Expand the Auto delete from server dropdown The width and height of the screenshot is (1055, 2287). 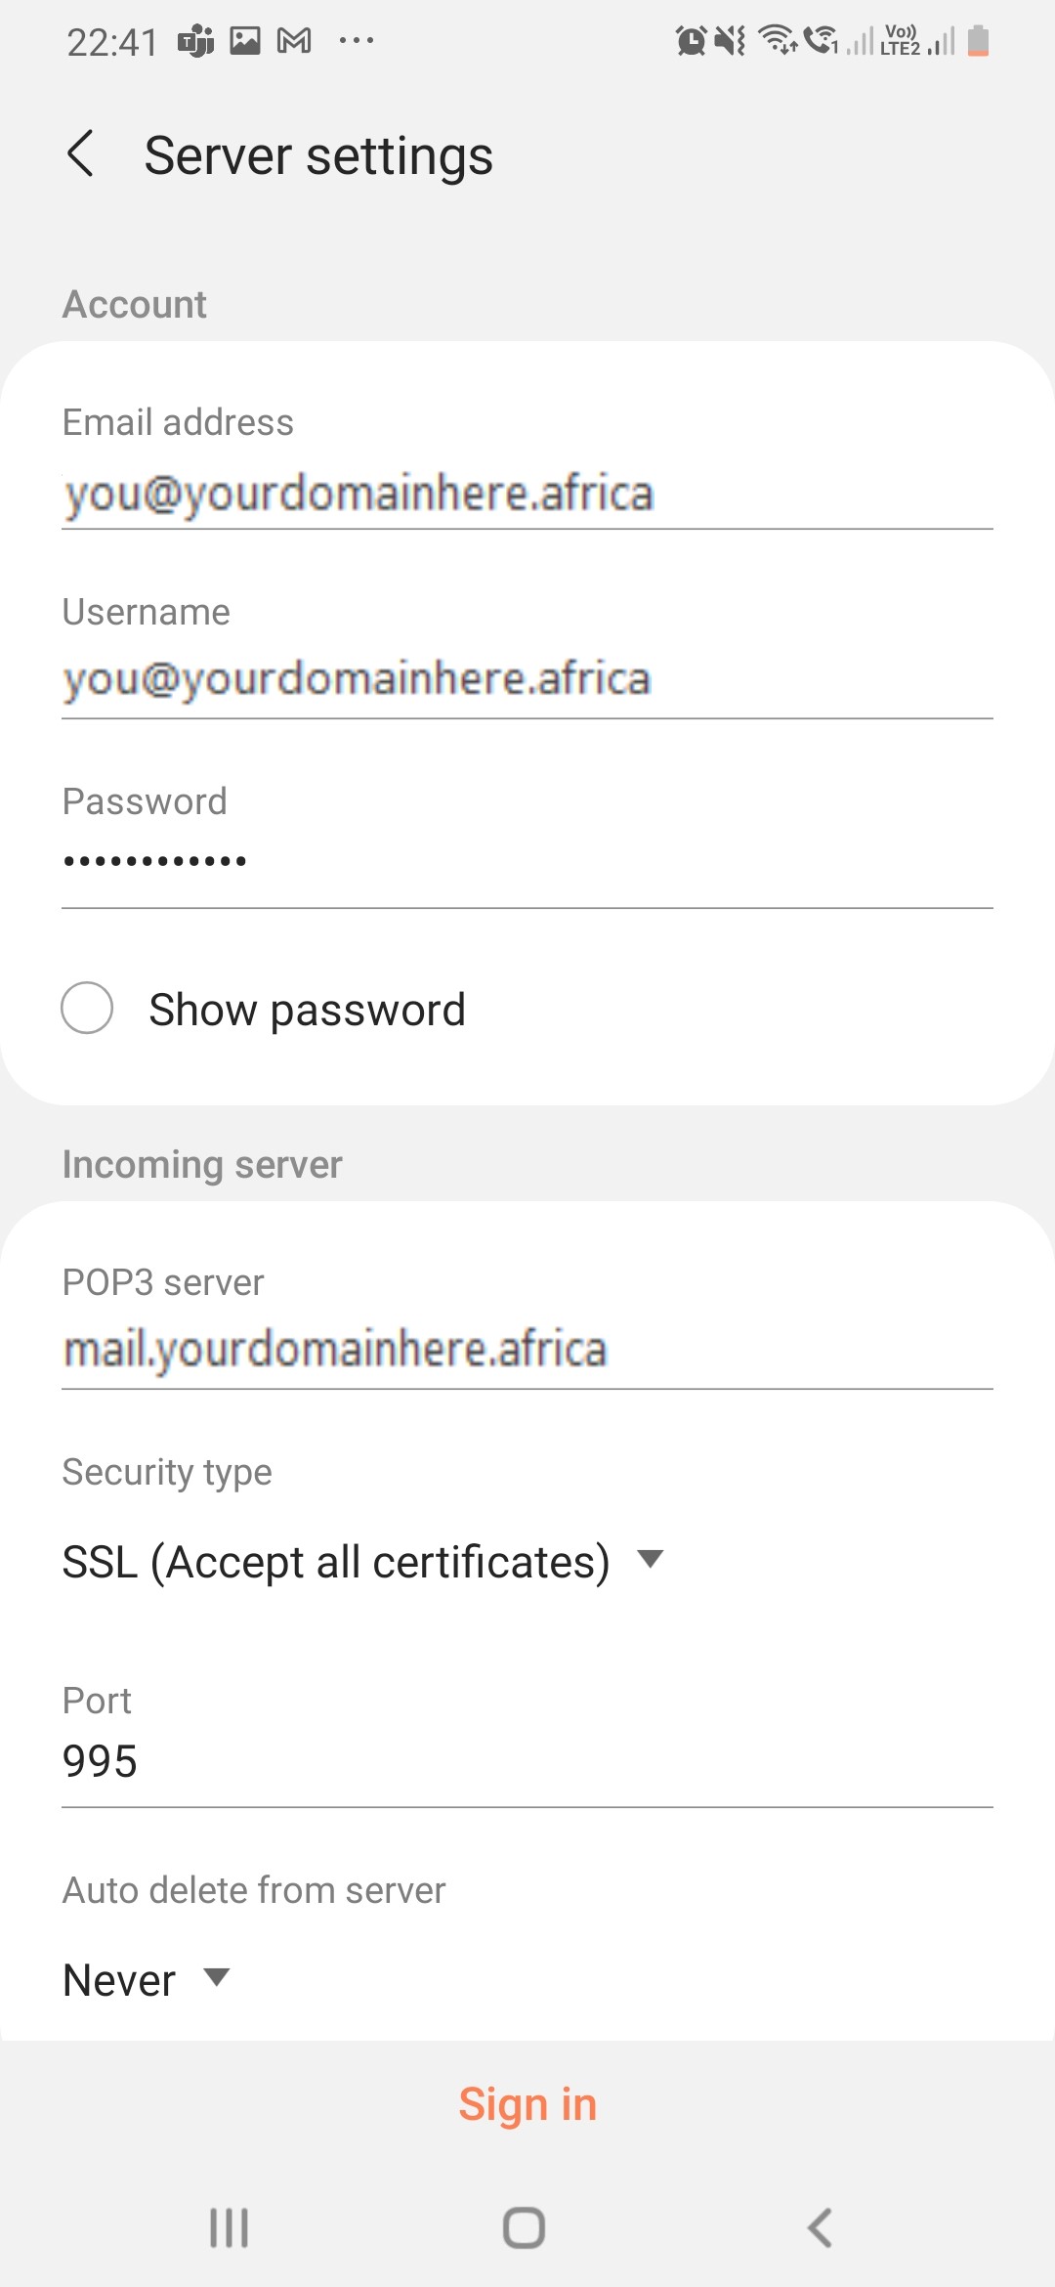(147, 1979)
